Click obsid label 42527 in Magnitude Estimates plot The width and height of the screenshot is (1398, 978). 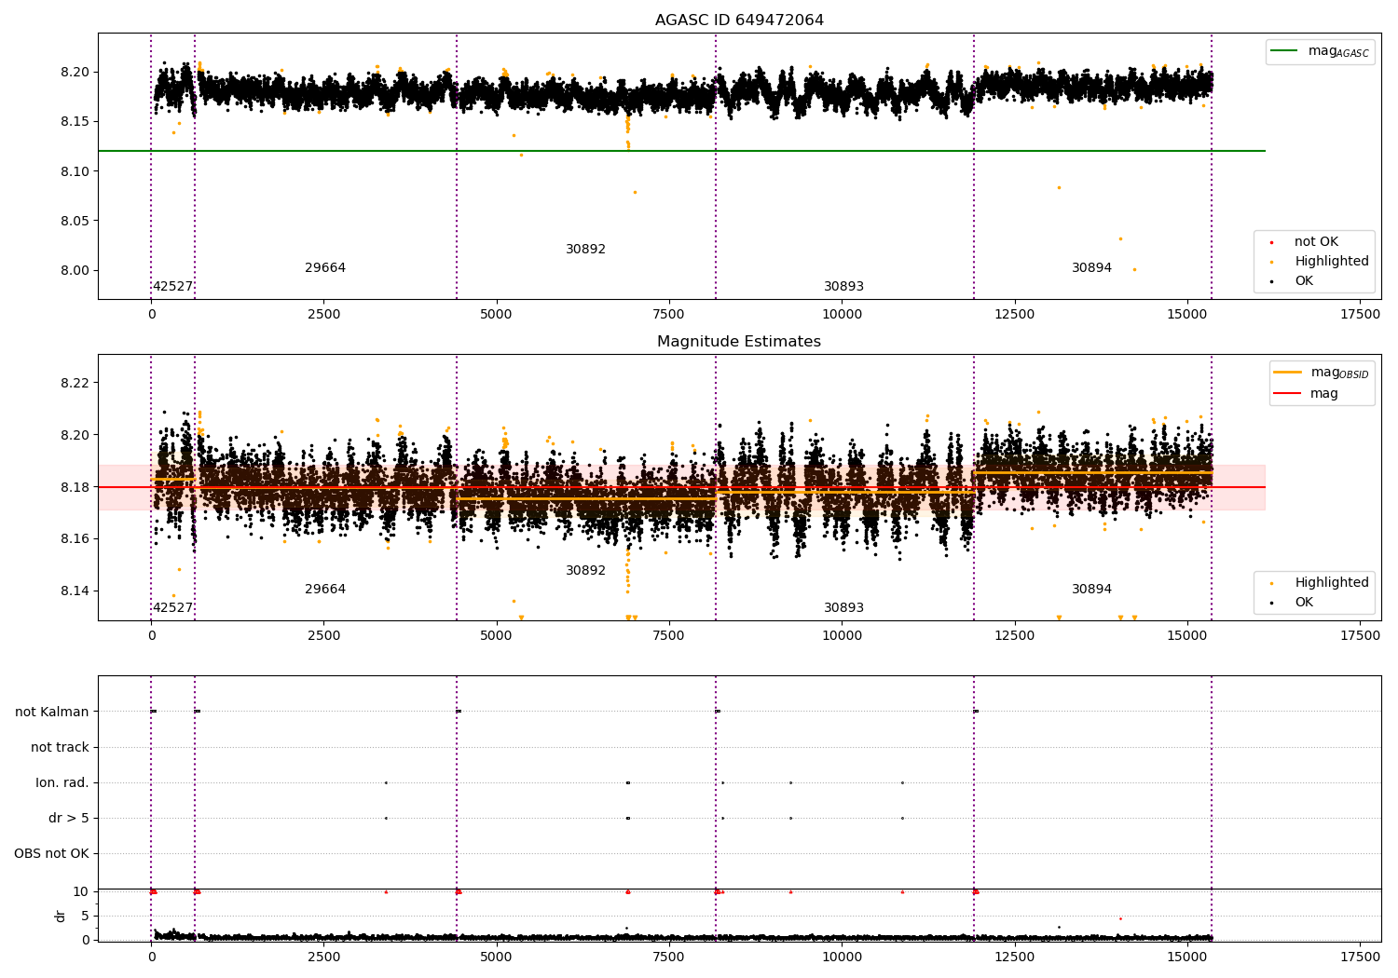click(172, 608)
